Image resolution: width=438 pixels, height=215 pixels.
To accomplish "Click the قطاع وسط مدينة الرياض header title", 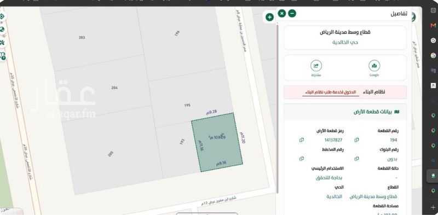I will (345, 32).
